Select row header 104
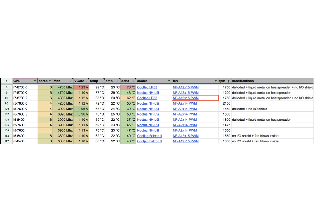 tap(6, 120)
